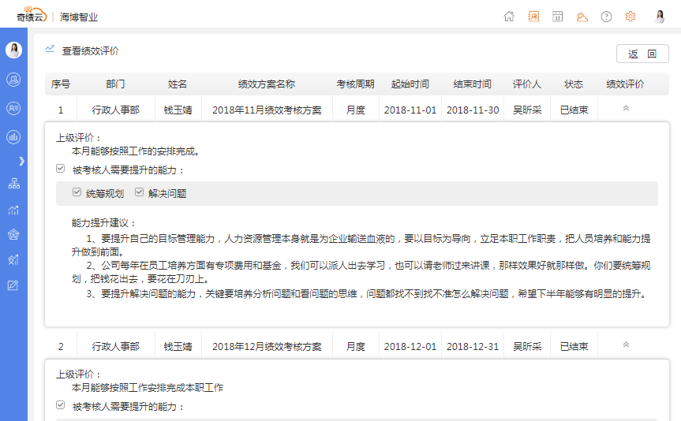
Task: Click 本月能够按照工作安排完成本职工作 comment text
Action: (x=148, y=388)
